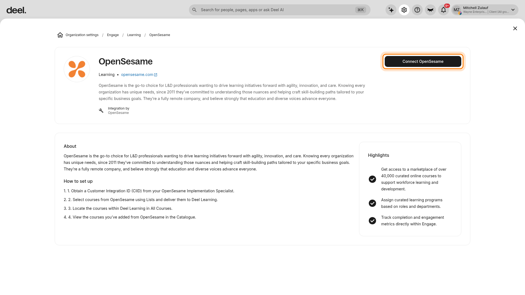Expand the Mitchell Zulauf account dropdown chevron
The height and width of the screenshot is (295, 525).
[x=513, y=10]
